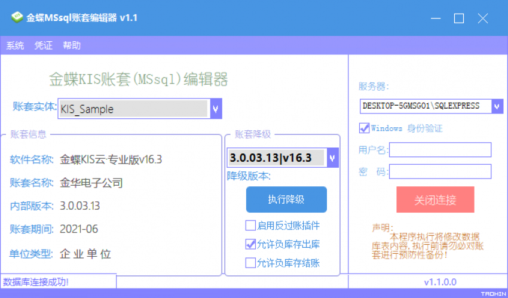Focus the 密码 input field
Image resolution: width=508 pixels, height=298 pixels.
(440, 171)
